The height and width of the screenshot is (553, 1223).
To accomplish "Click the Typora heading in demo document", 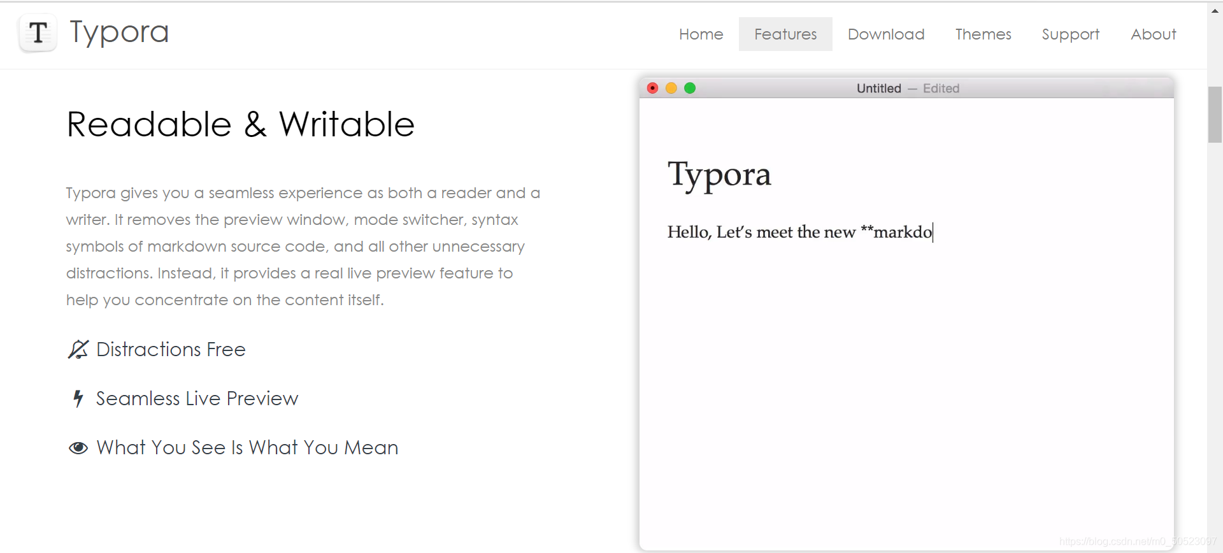I will pos(719,175).
